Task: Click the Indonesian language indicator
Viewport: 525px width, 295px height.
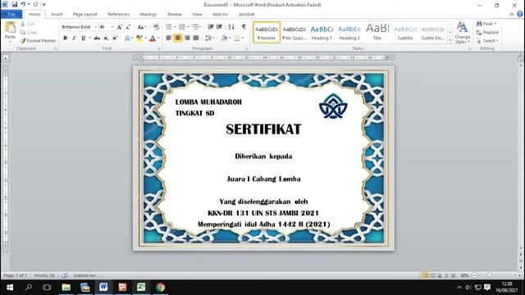Action: 84,275
